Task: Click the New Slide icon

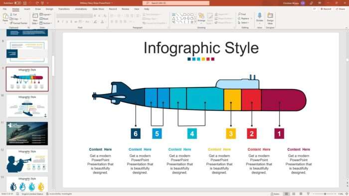Action: click(x=35, y=18)
